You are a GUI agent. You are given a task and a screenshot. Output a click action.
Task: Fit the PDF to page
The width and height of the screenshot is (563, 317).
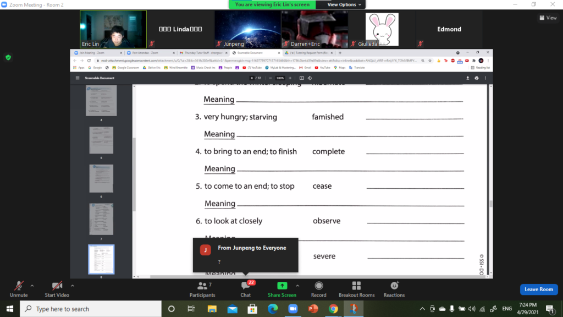coord(302,78)
